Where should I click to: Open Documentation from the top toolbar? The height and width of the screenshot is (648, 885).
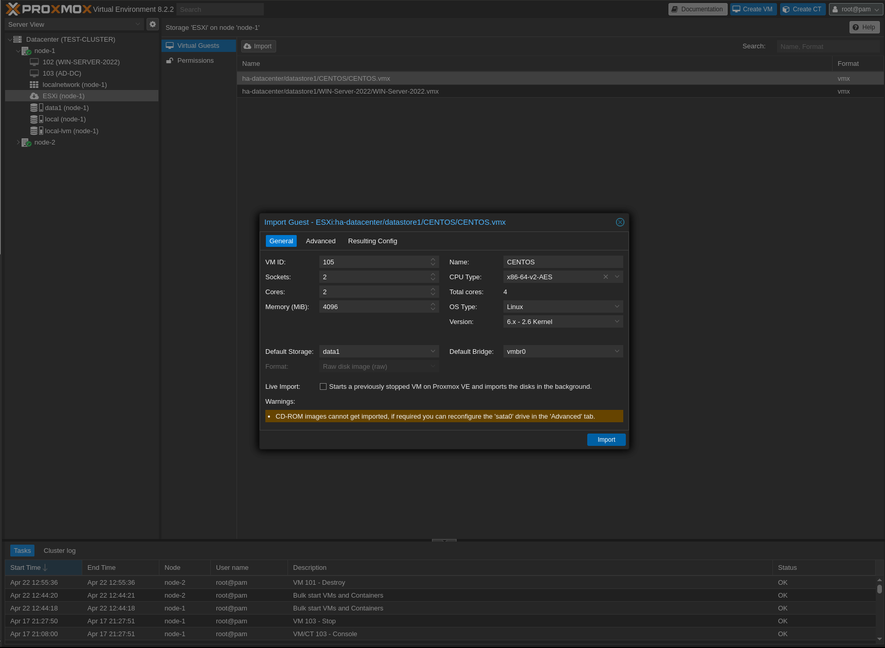click(x=697, y=9)
